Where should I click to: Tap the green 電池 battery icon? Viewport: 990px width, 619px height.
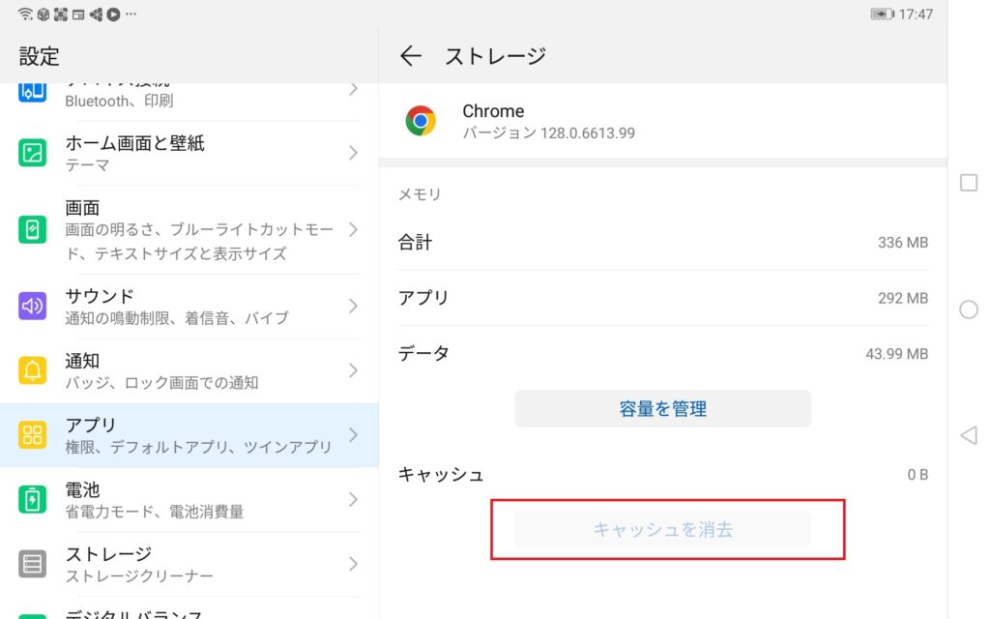[x=32, y=500]
